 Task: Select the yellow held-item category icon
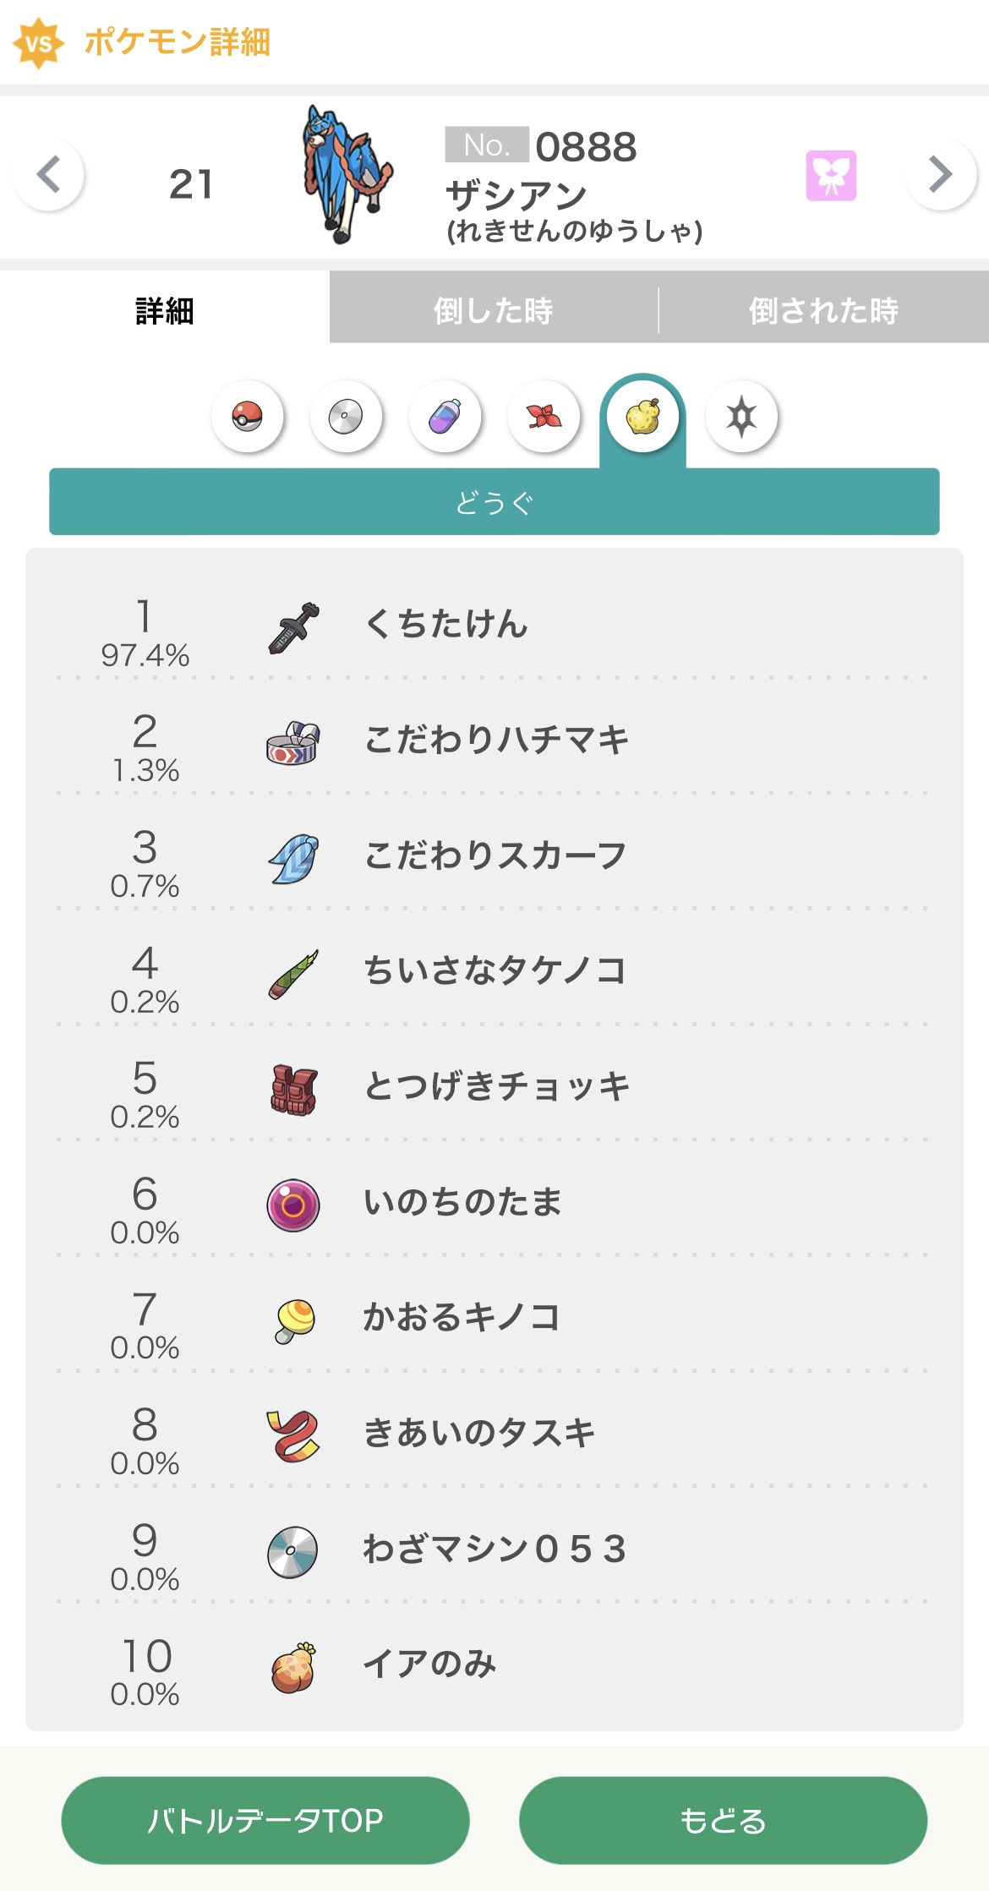642,417
